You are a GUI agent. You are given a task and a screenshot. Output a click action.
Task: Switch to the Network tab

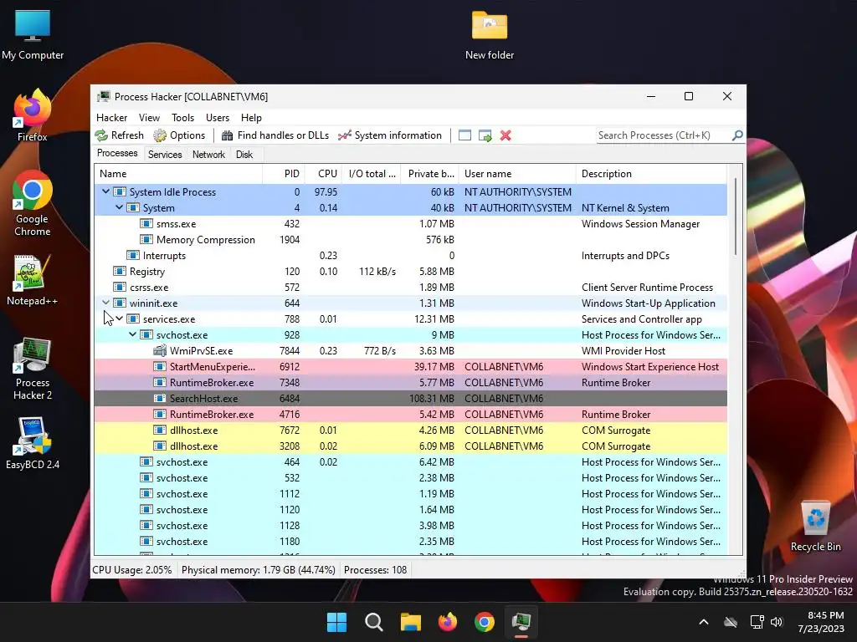pyautogui.click(x=208, y=155)
